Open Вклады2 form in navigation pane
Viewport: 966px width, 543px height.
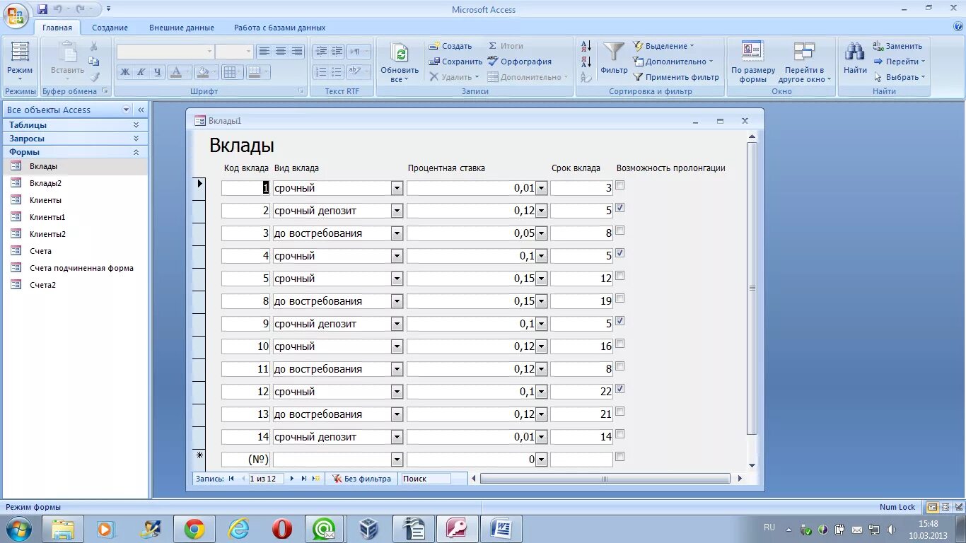click(45, 183)
